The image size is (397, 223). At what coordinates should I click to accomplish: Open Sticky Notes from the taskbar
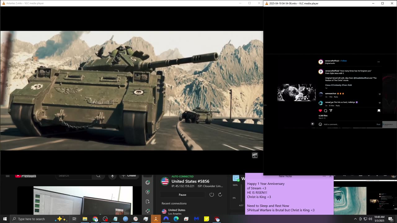click(x=207, y=219)
